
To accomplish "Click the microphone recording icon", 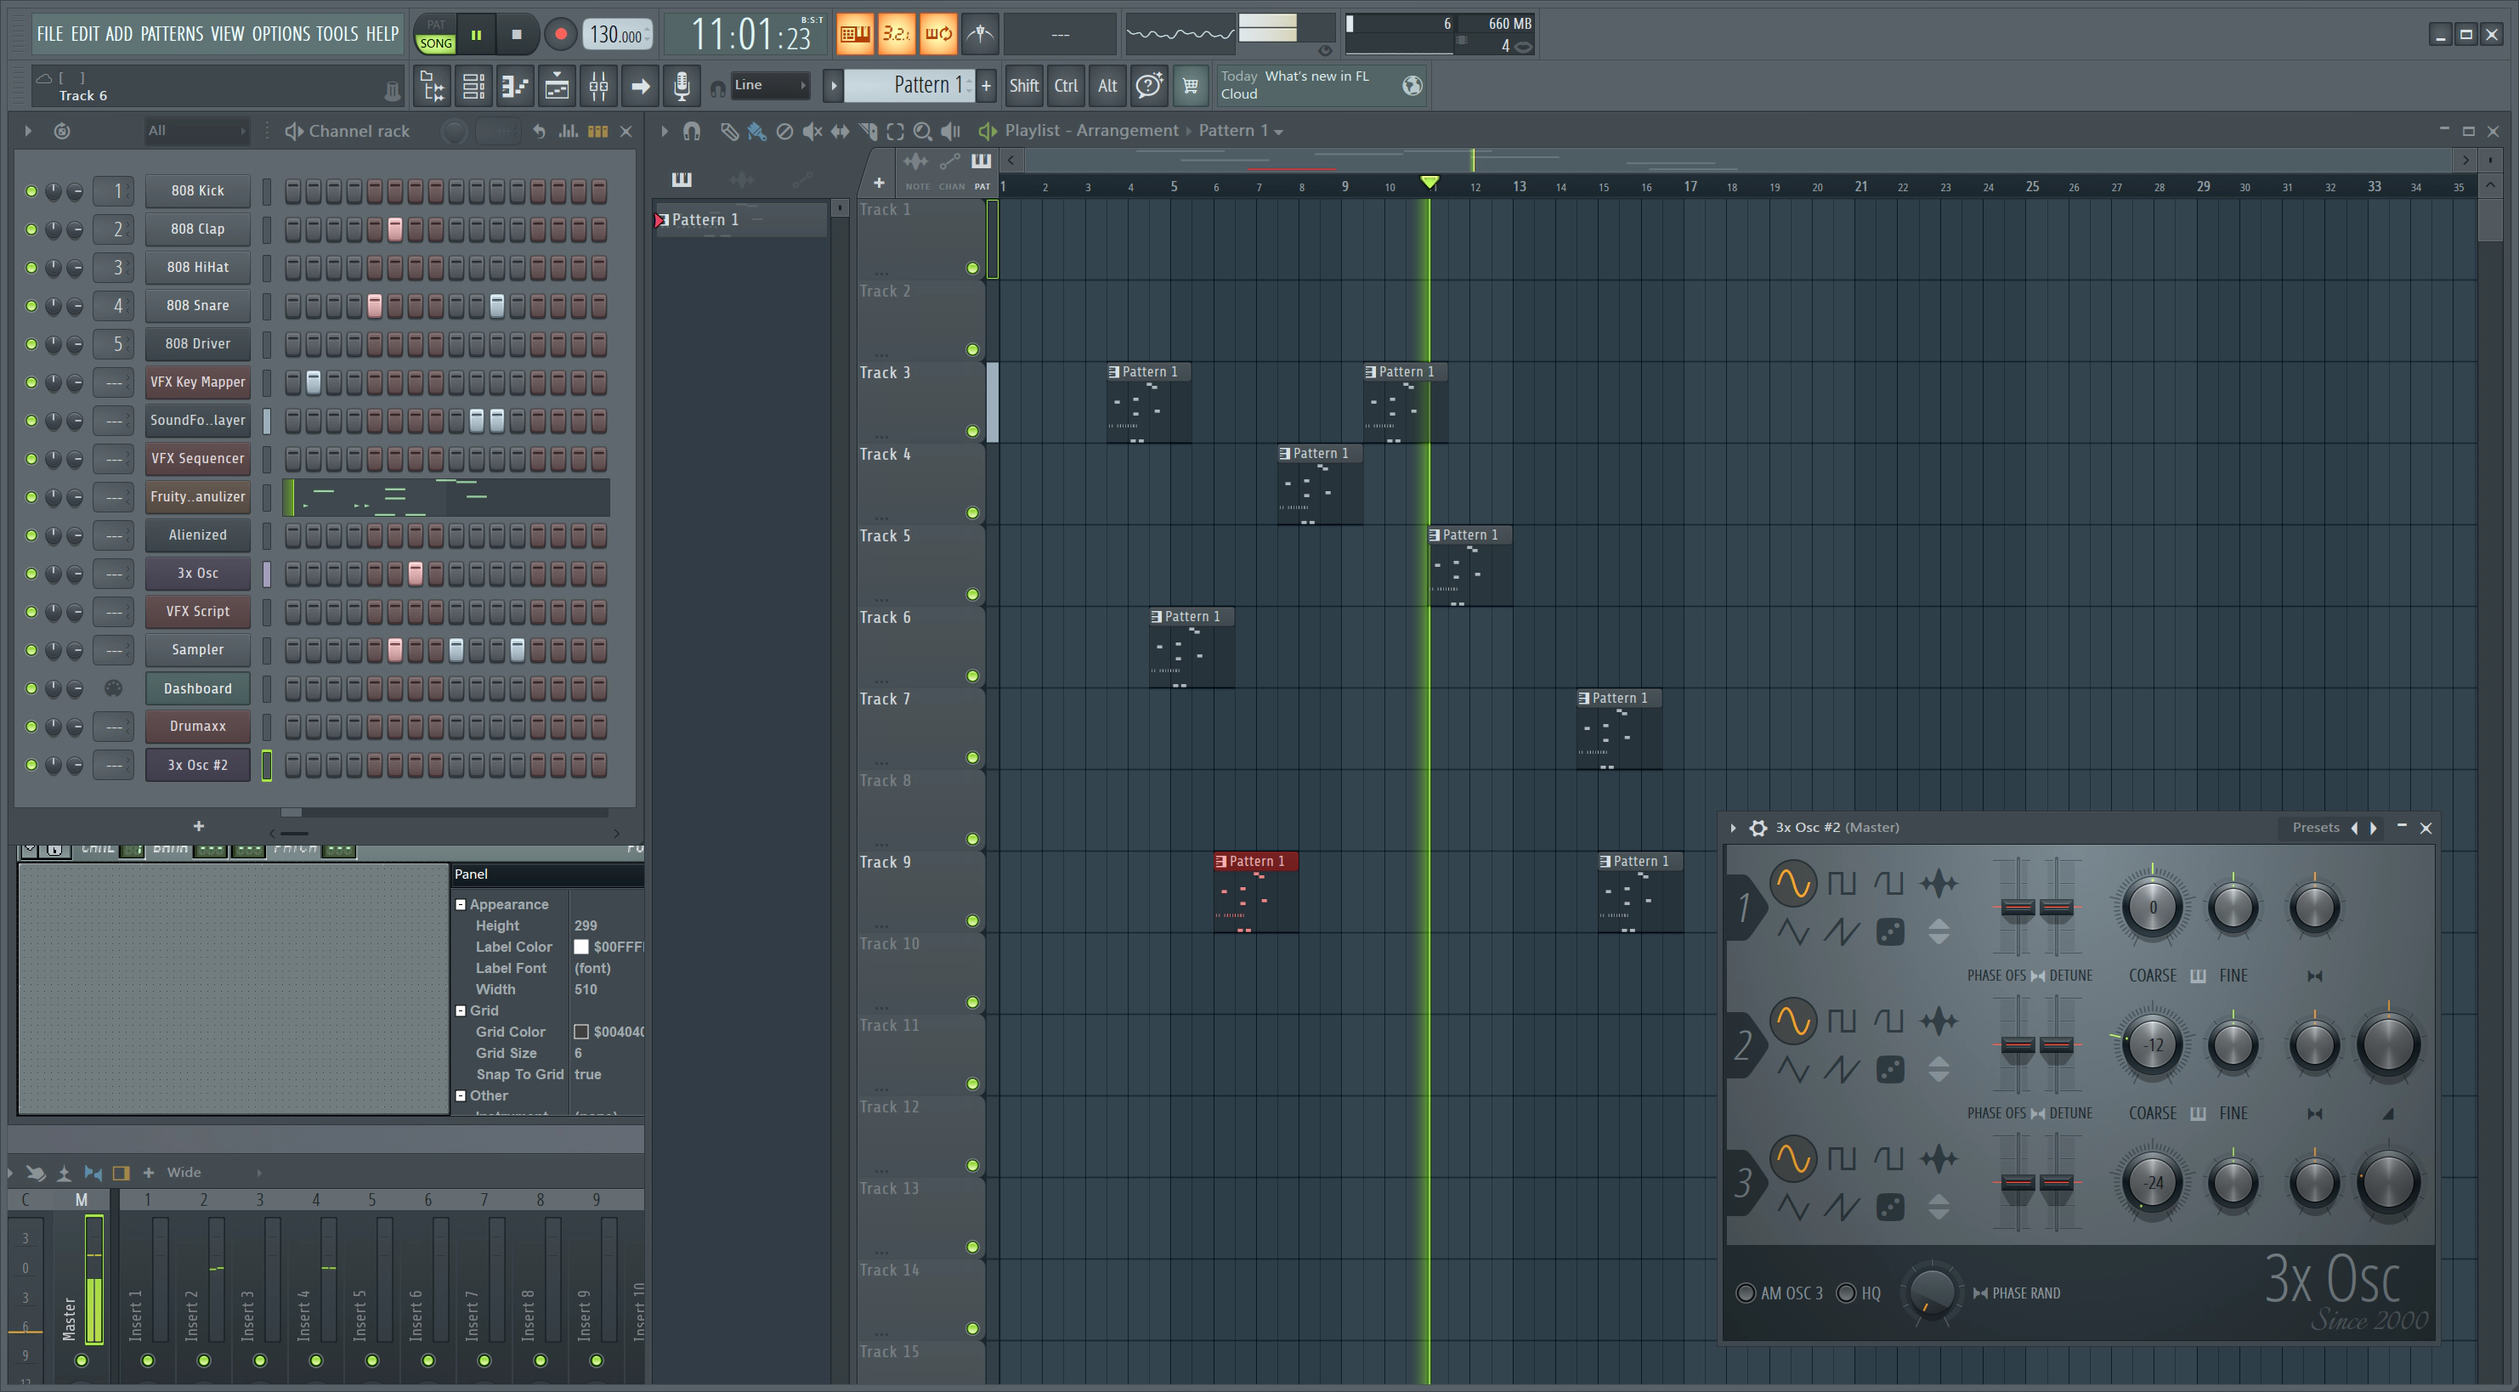I will pos(682,86).
